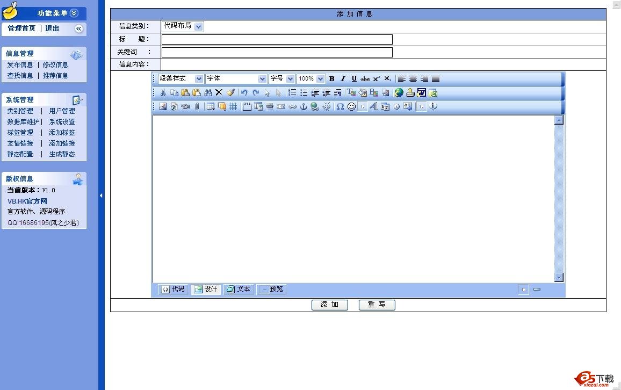Visit the VB.HK官方网 link

[x=27, y=201]
